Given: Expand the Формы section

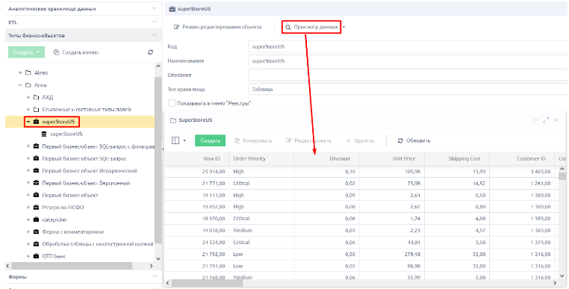Looking at the screenshot, I should coord(155,276).
